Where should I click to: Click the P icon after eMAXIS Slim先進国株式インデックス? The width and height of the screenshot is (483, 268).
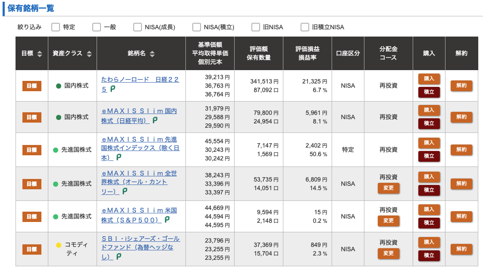[x=119, y=157]
